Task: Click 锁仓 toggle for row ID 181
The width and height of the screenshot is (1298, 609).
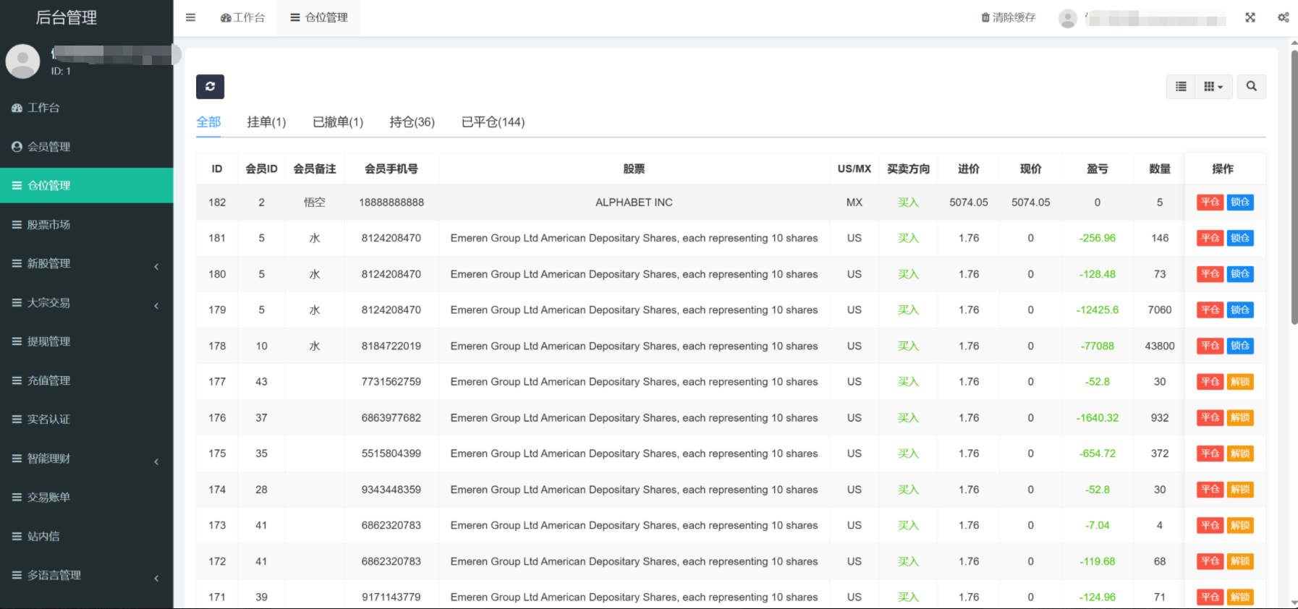Action: (1240, 238)
